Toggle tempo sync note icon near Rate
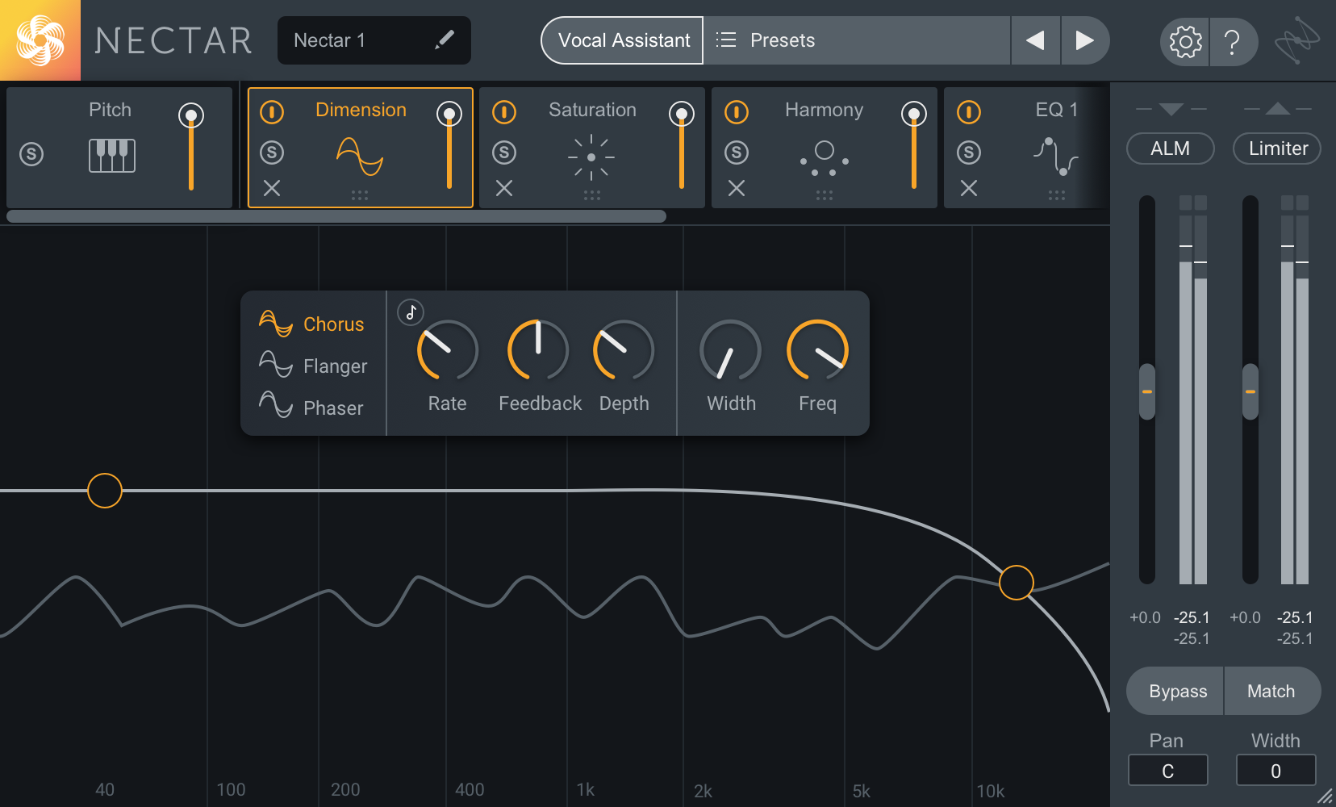1336x807 pixels. [x=411, y=312]
